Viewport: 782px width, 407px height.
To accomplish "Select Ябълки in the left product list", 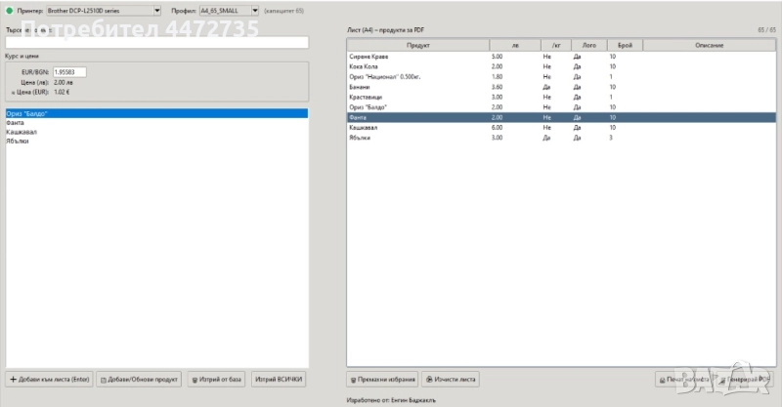I will [x=18, y=141].
